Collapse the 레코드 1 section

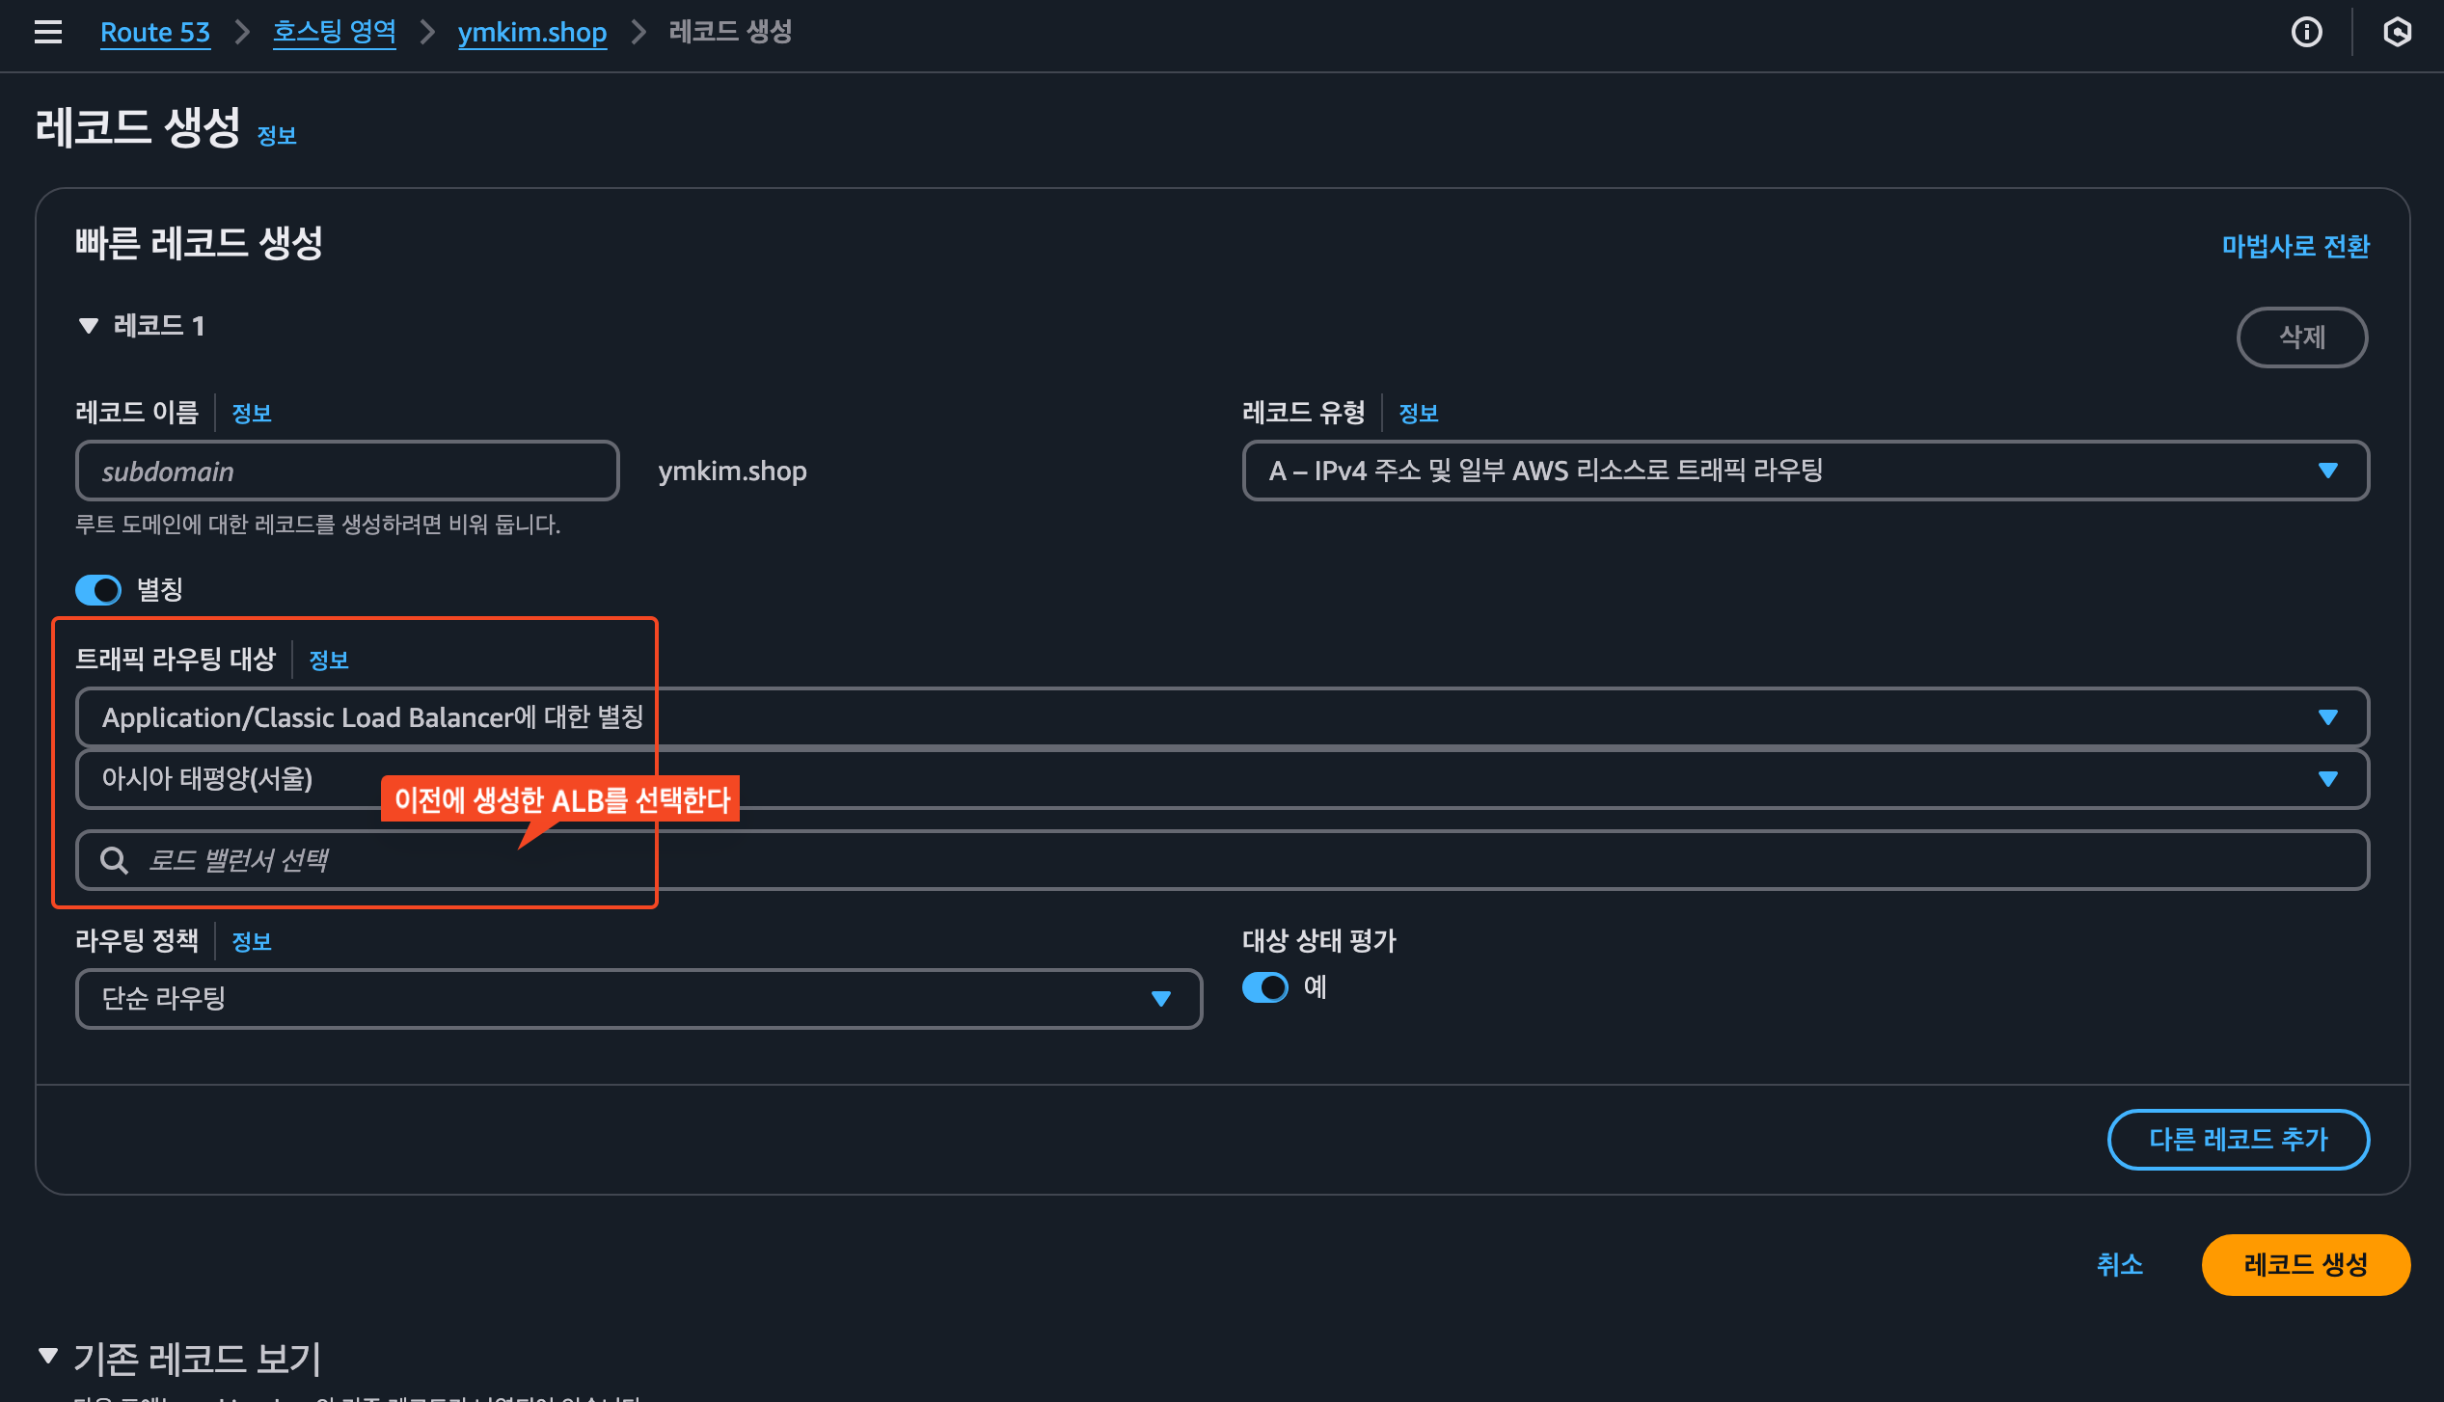pos(89,326)
